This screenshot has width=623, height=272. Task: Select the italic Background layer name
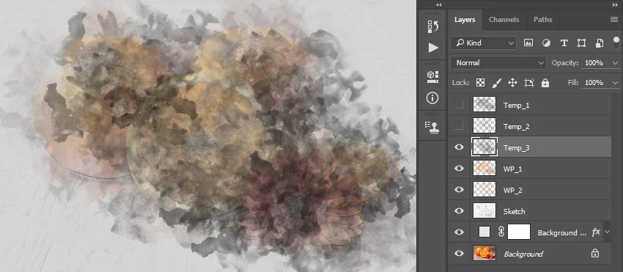(x=523, y=254)
